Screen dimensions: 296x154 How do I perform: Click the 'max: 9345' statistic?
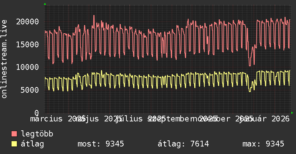pyautogui.click(x=263, y=144)
